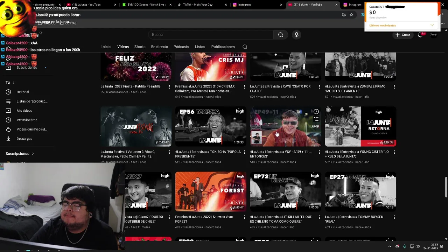Screen dimensions: 448x252
Task: Open Ver más tarde in sidebar
Action: [27, 120]
